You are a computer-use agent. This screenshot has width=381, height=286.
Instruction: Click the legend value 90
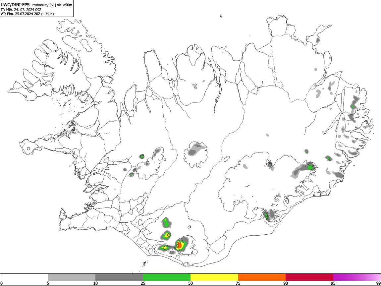tap(286, 283)
